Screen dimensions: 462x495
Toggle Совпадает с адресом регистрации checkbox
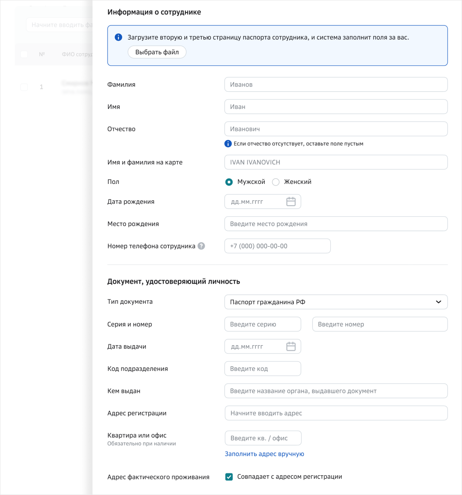tap(229, 477)
